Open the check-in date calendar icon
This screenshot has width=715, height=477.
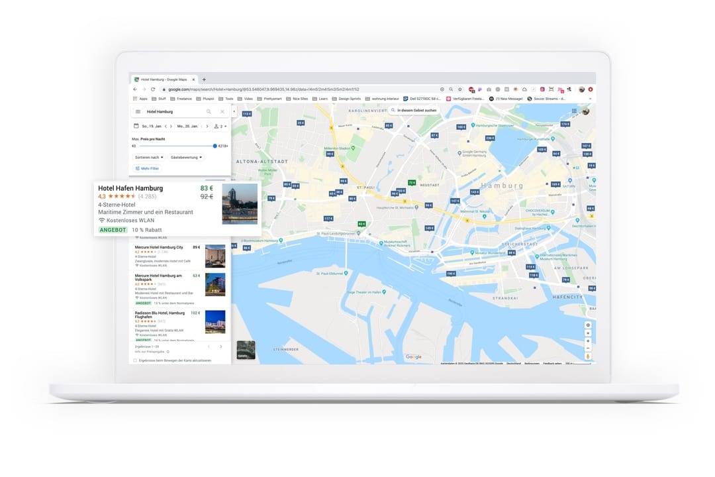pos(136,126)
